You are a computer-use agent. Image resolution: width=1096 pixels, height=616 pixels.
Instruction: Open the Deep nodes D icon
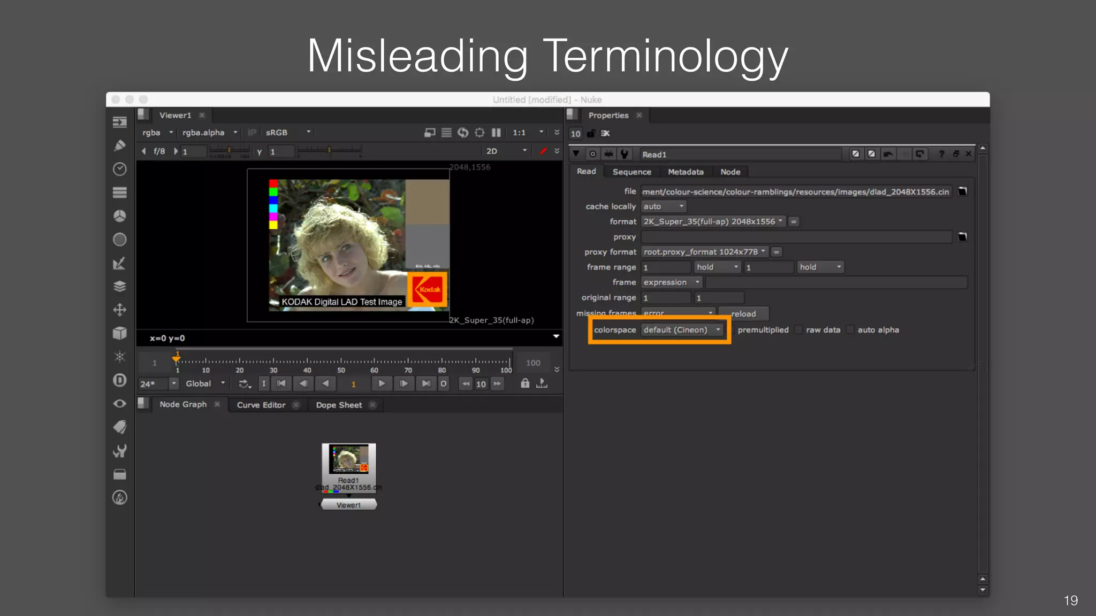pos(120,380)
